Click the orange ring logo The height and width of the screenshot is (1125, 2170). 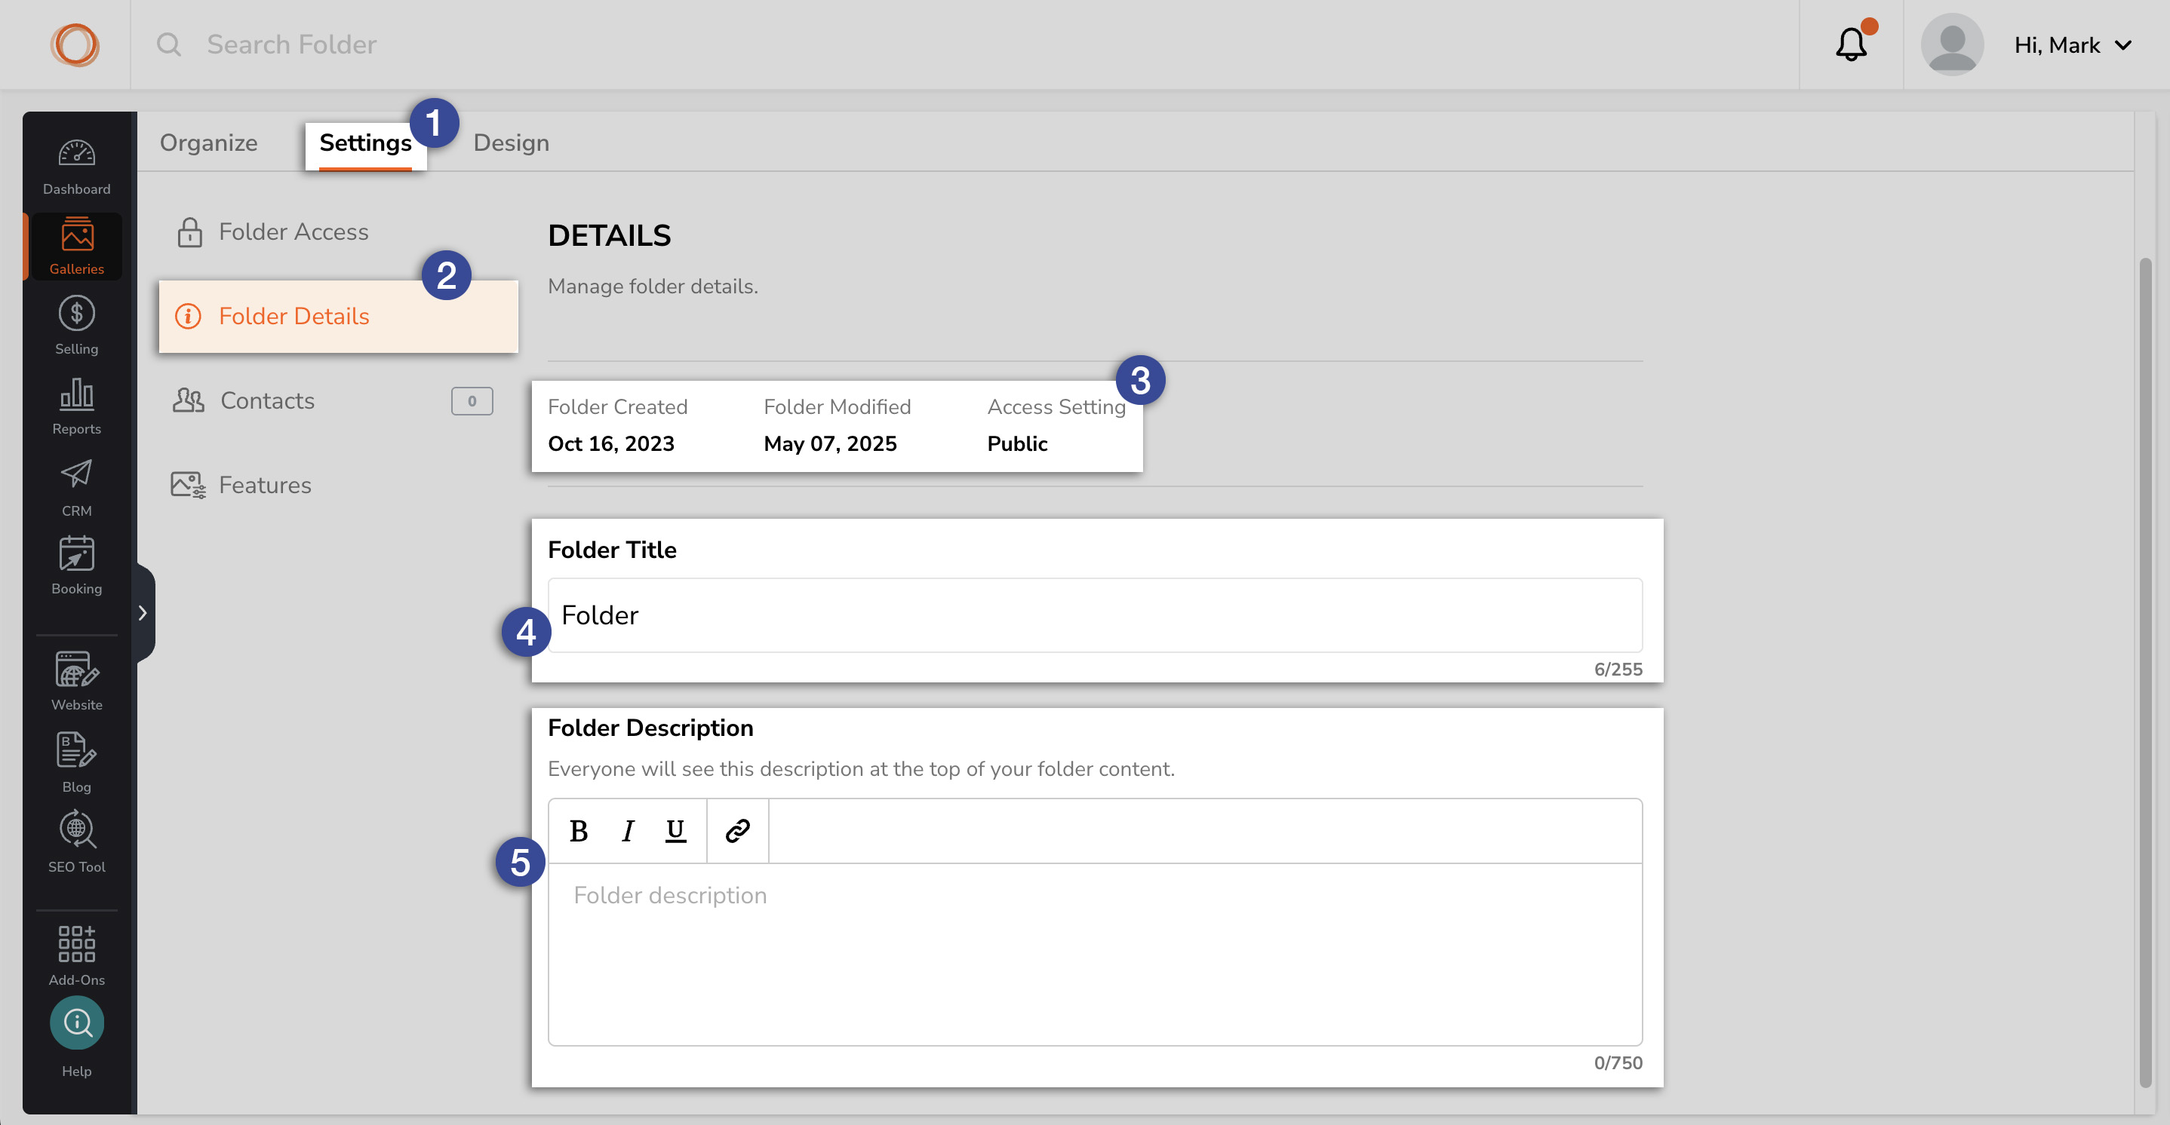click(75, 44)
